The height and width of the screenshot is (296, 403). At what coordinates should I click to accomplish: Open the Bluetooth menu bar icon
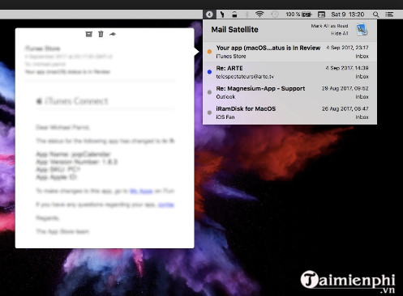click(247, 15)
